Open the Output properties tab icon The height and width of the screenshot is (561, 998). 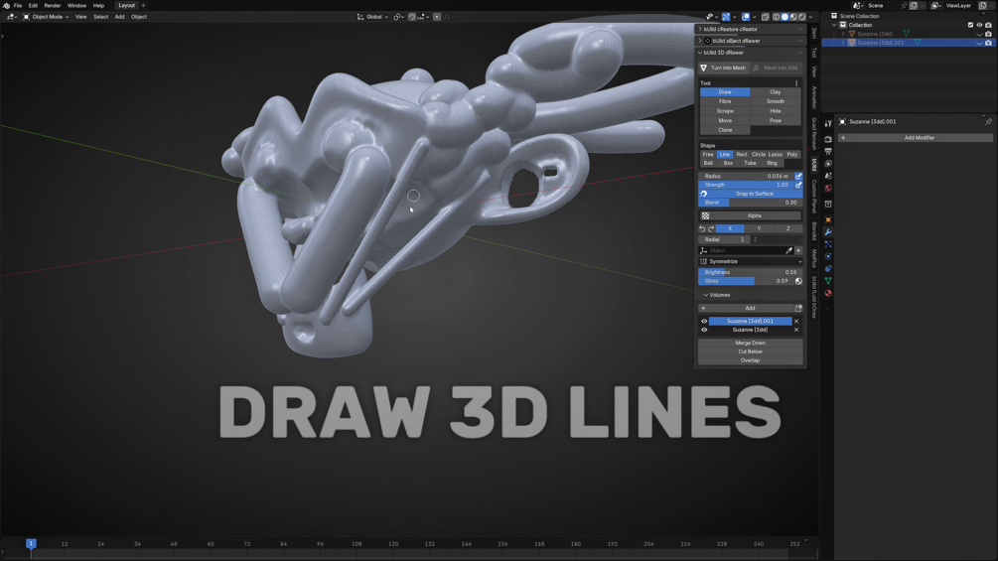coord(828,151)
